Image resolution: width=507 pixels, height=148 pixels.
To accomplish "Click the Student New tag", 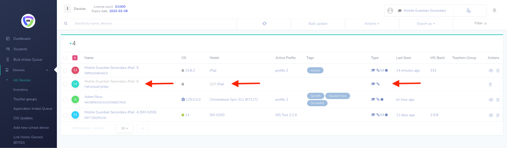I will [x=337, y=96].
